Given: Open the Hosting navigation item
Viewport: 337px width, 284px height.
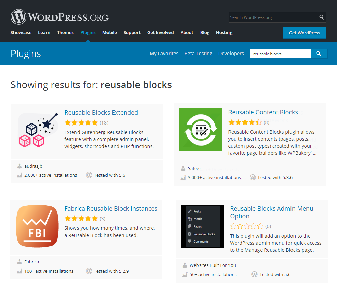Looking at the screenshot, I should coord(224,32).
